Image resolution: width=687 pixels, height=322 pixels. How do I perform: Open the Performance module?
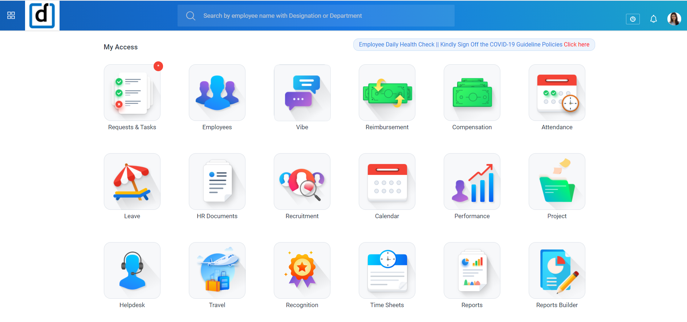point(472,182)
